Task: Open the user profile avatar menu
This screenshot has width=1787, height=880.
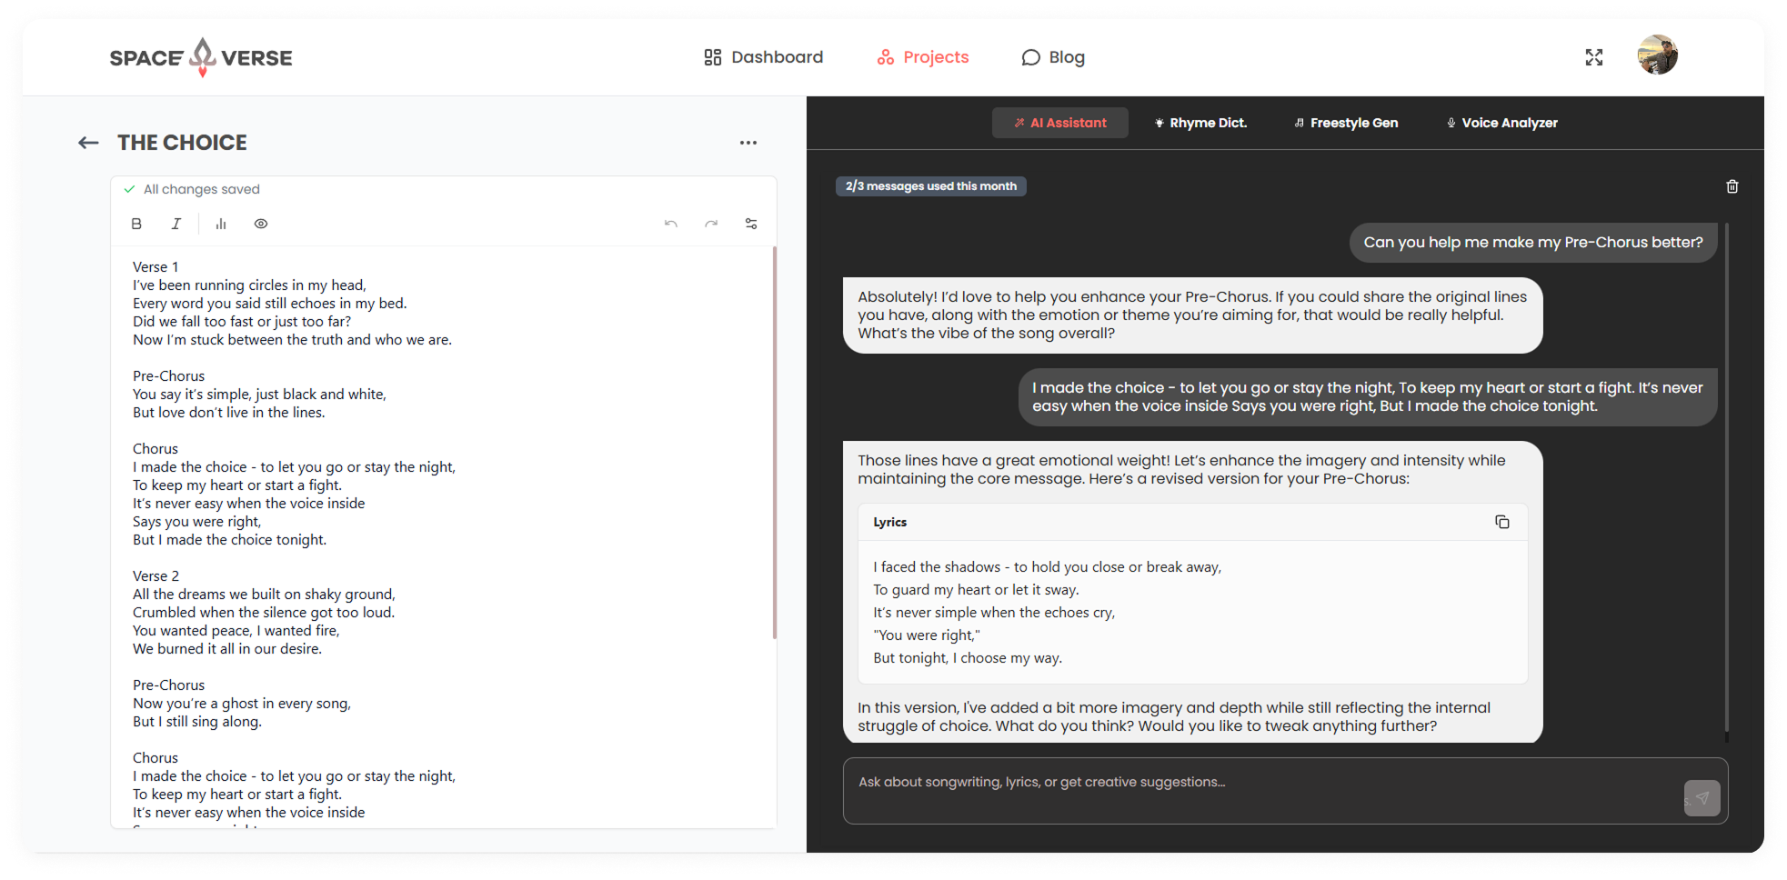Action: [x=1657, y=55]
